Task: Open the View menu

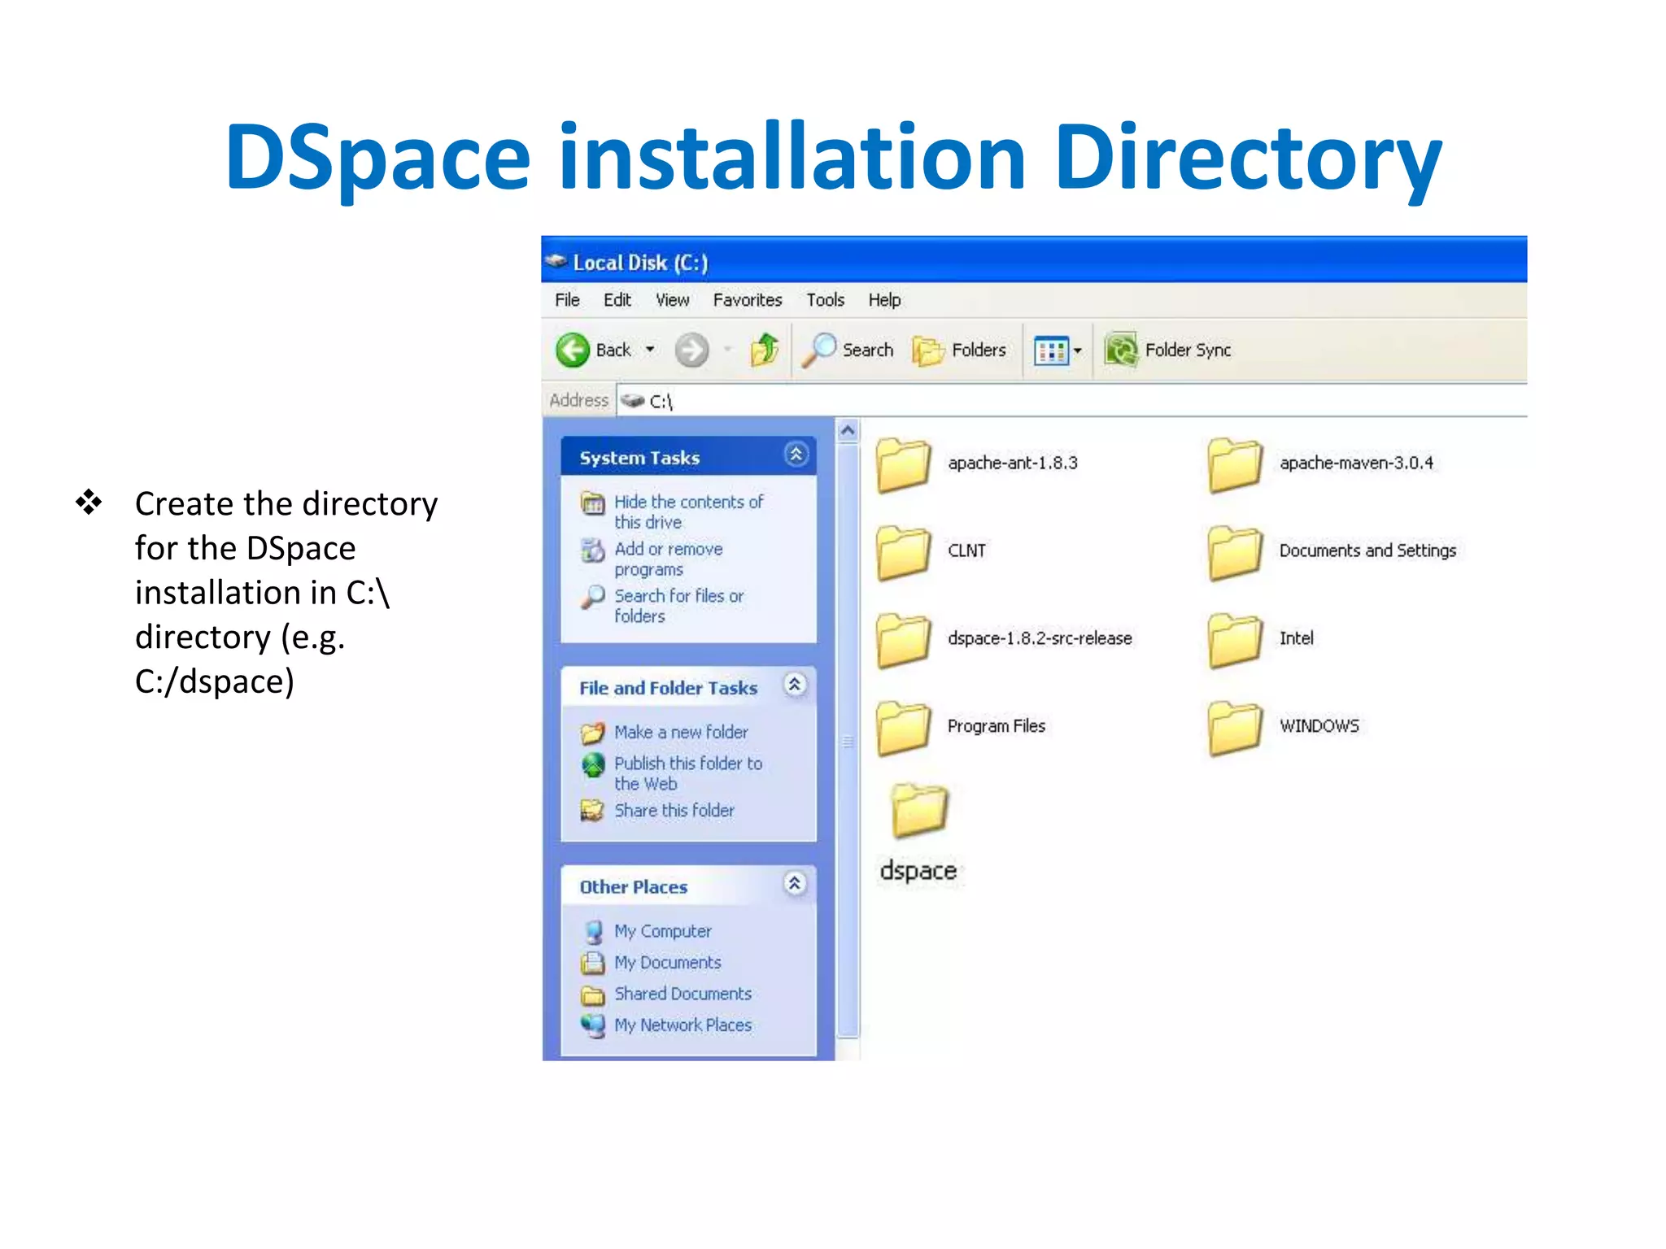Action: tap(673, 300)
